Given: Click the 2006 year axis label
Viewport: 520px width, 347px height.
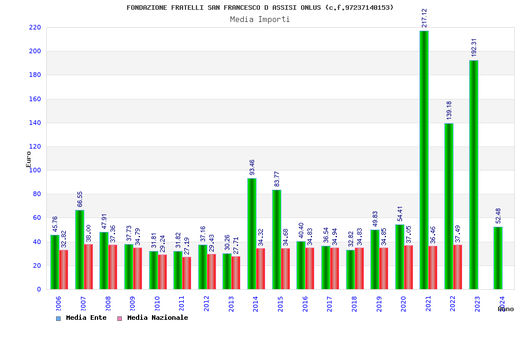Looking at the screenshot, I should 58,304.
